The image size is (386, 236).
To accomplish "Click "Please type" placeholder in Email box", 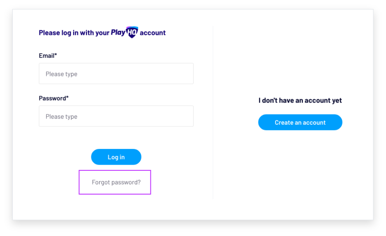I will [x=61, y=74].
